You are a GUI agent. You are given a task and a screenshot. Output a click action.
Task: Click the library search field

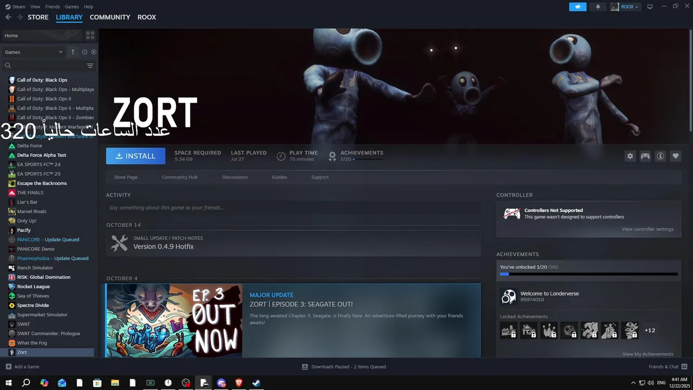(44, 66)
